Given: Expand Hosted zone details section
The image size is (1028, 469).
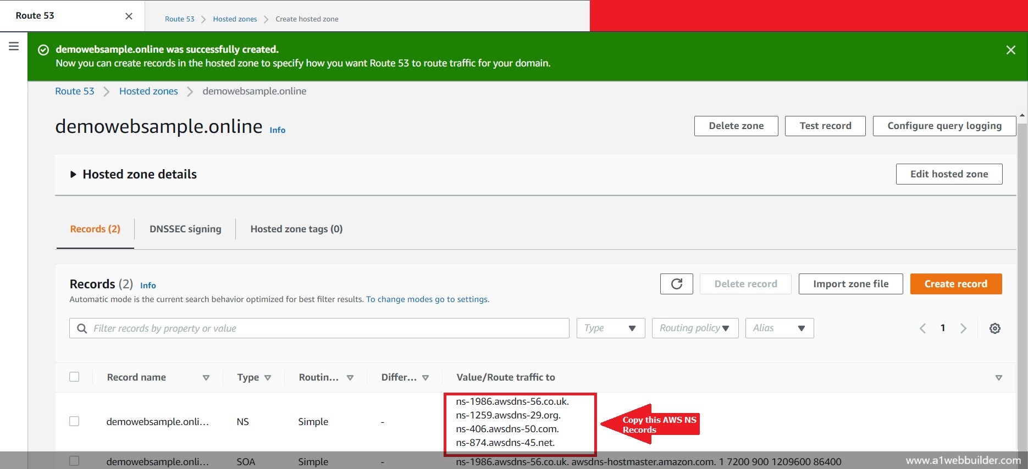Looking at the screenshot, I should click(73, 175).
